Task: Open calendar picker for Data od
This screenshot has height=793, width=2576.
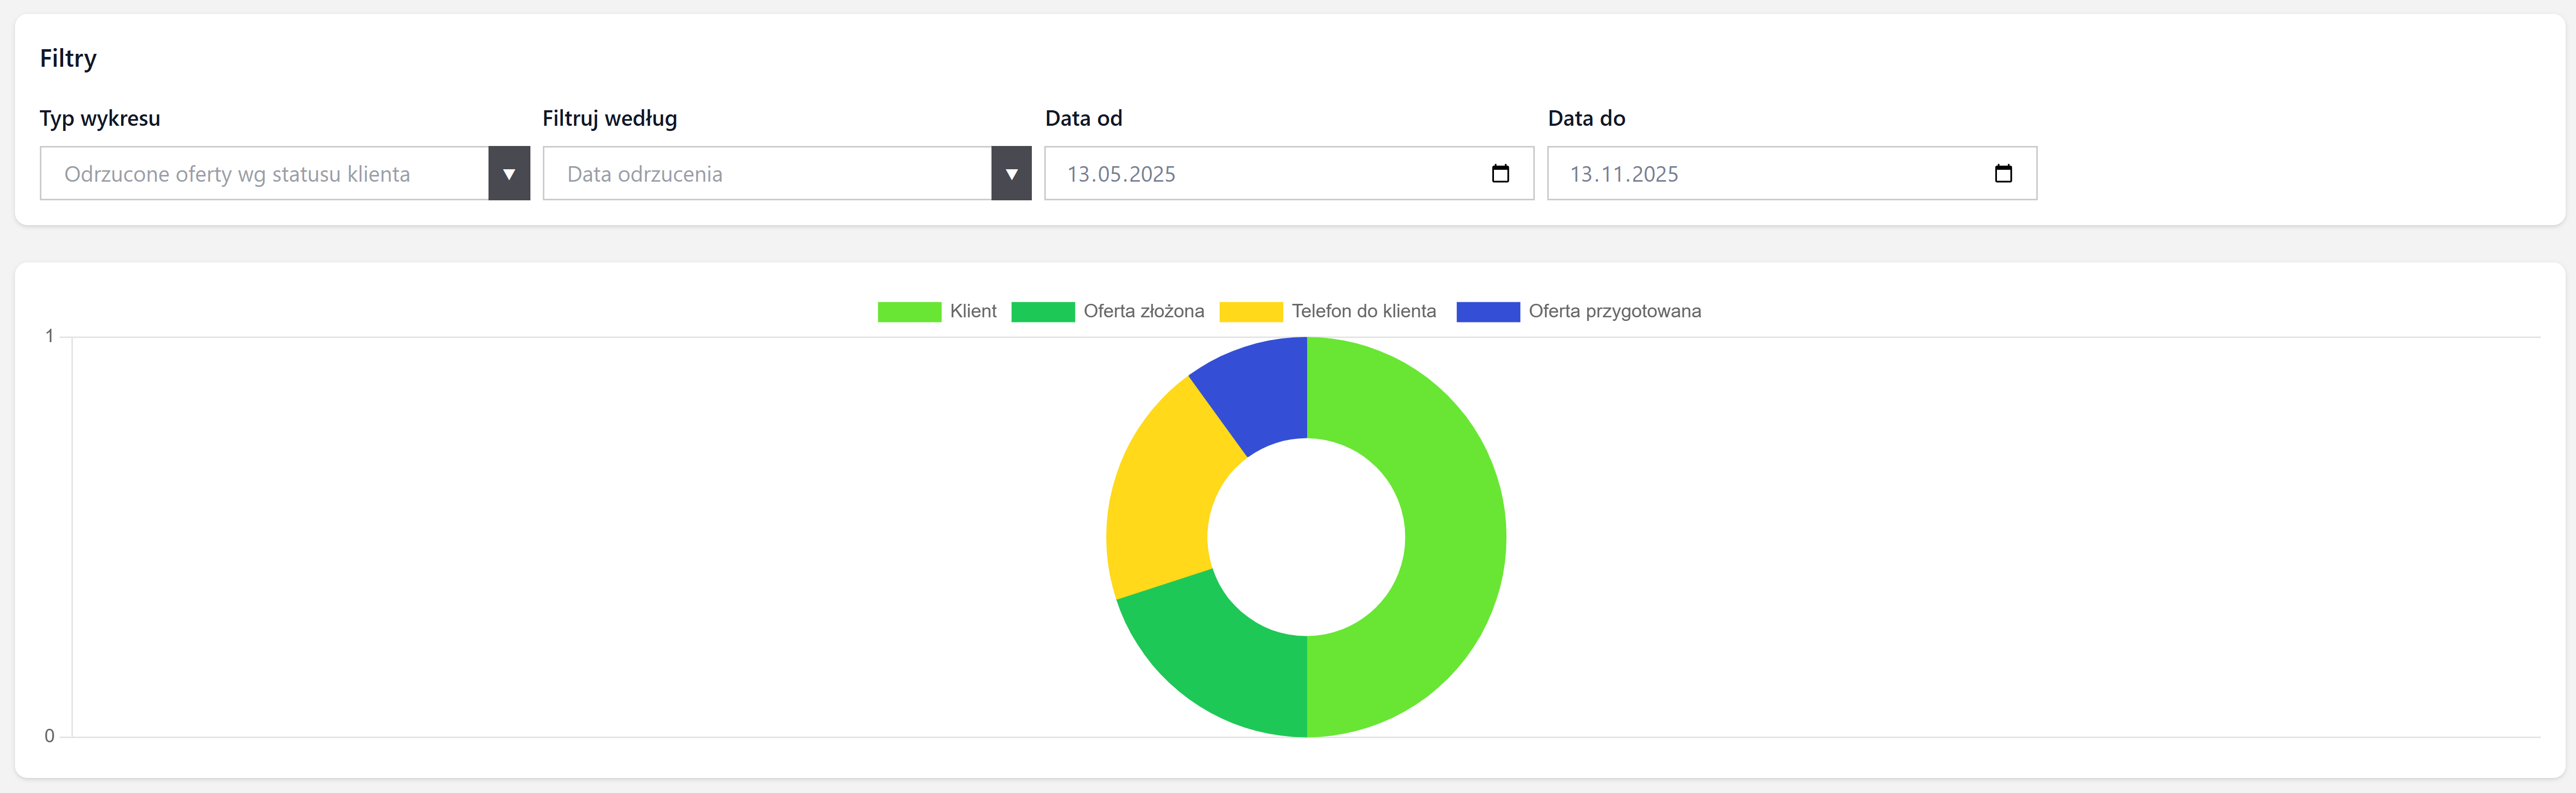Action: pyautogui.click(x=1500, y=174)
